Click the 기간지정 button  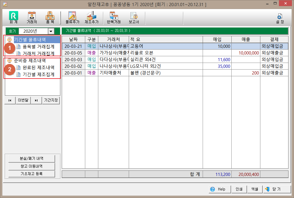[x=51, y=100]
